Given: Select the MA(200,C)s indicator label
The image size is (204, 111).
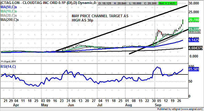Looking at the screenshot, I should click(x=10, y=21).
